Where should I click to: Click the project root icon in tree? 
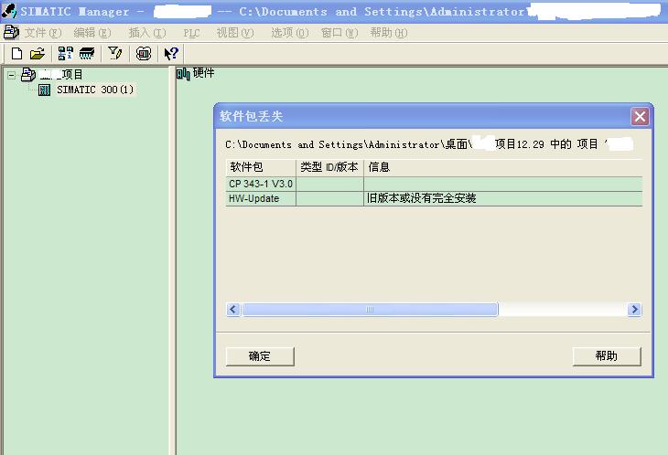click(x=28, y=75)
